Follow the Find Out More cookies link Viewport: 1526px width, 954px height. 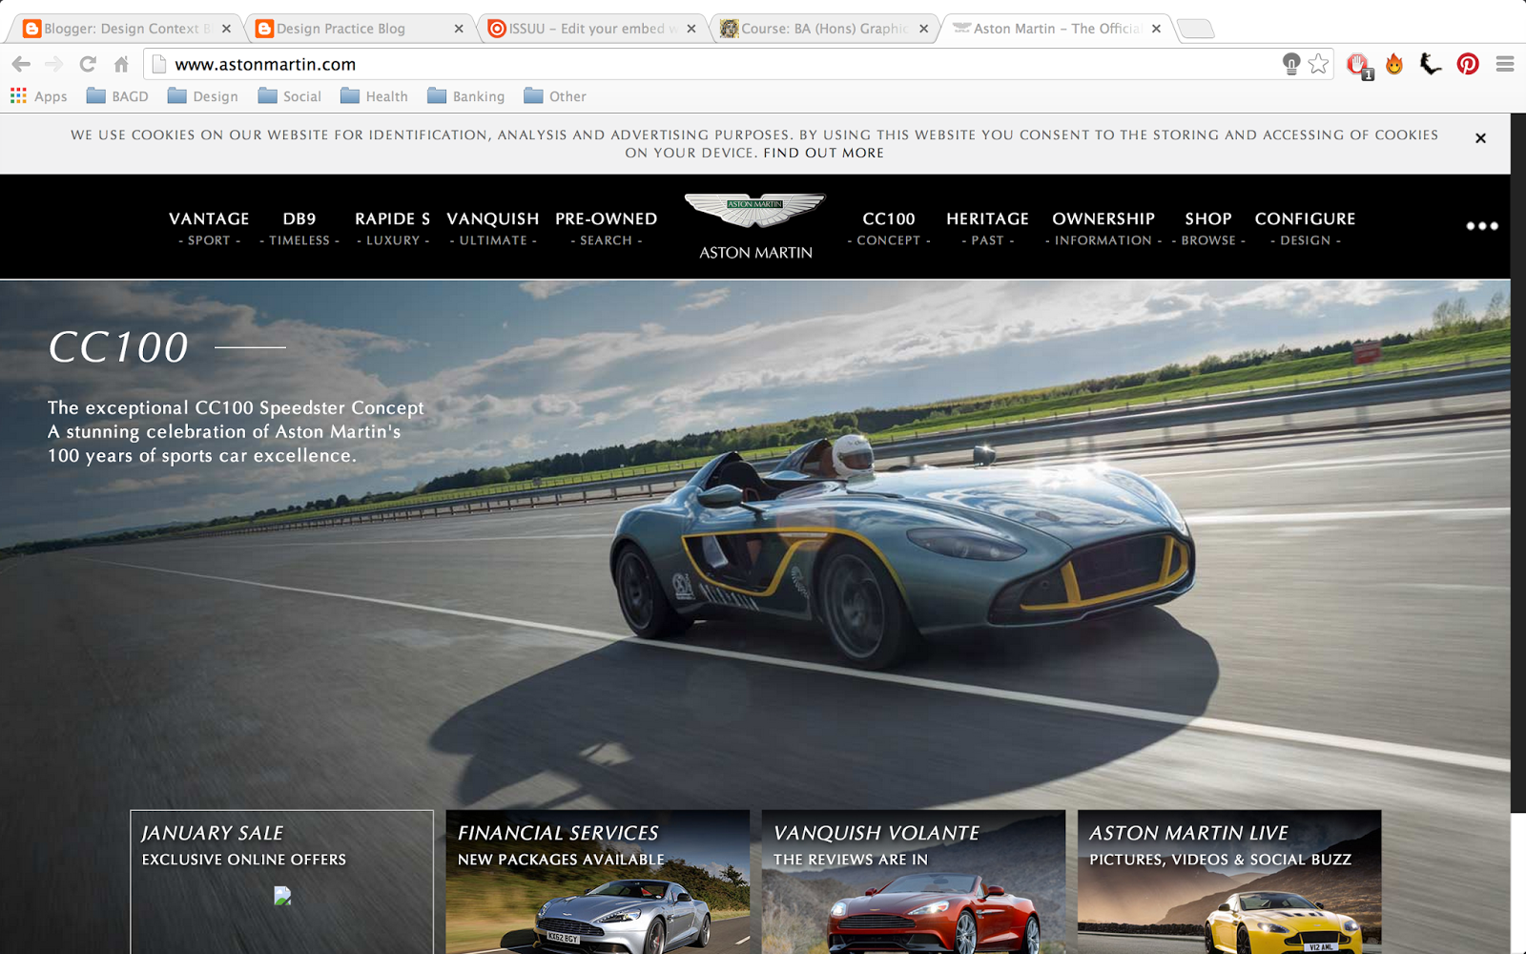click(823, 153)
